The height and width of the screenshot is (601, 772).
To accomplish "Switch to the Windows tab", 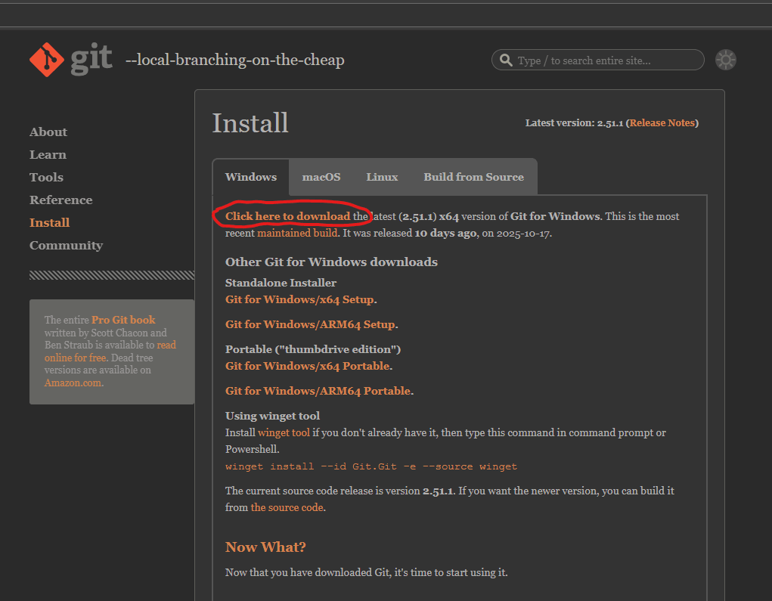I will (x=251, y=176).
